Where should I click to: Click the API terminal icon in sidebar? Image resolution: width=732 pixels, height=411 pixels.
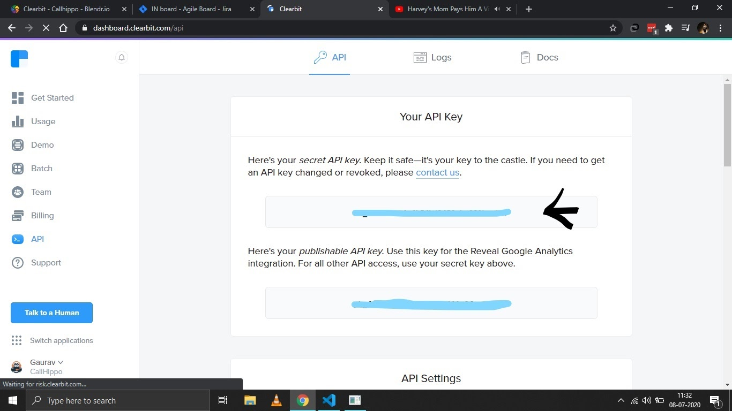click(18, 239)
